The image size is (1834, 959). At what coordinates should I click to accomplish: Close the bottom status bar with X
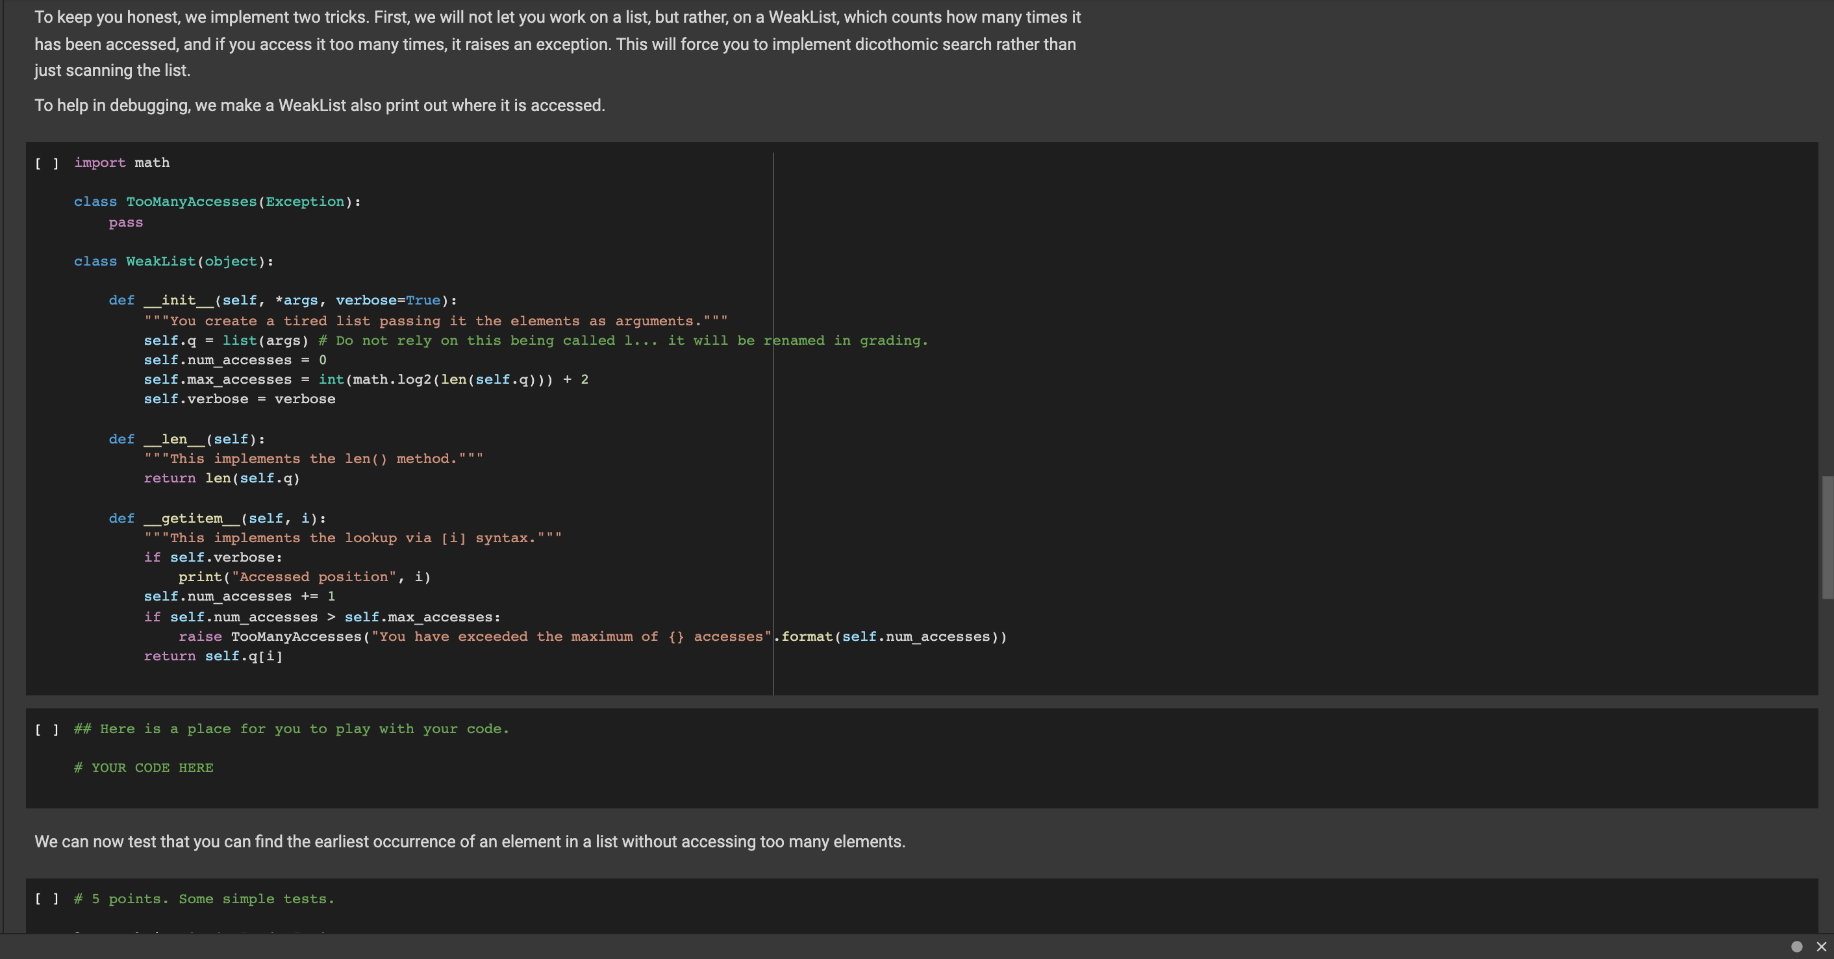[x=1821, y=946]
